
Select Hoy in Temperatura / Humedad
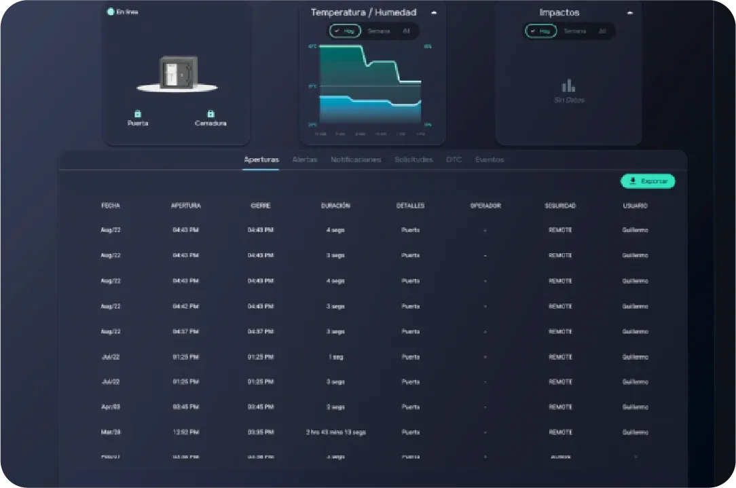[x=345, y=31]
